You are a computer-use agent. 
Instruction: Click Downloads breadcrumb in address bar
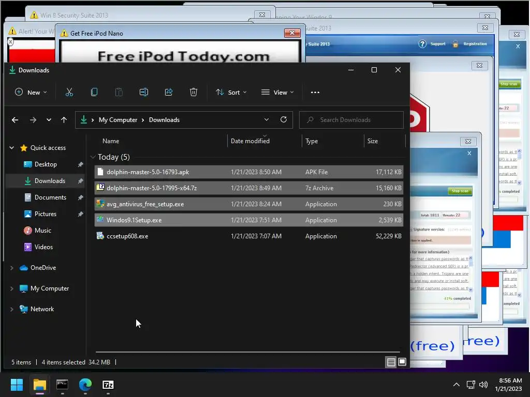tap(164, 120)
